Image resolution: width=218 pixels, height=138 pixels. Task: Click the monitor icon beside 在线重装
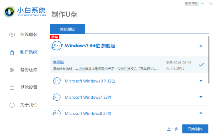pos(12,35)
